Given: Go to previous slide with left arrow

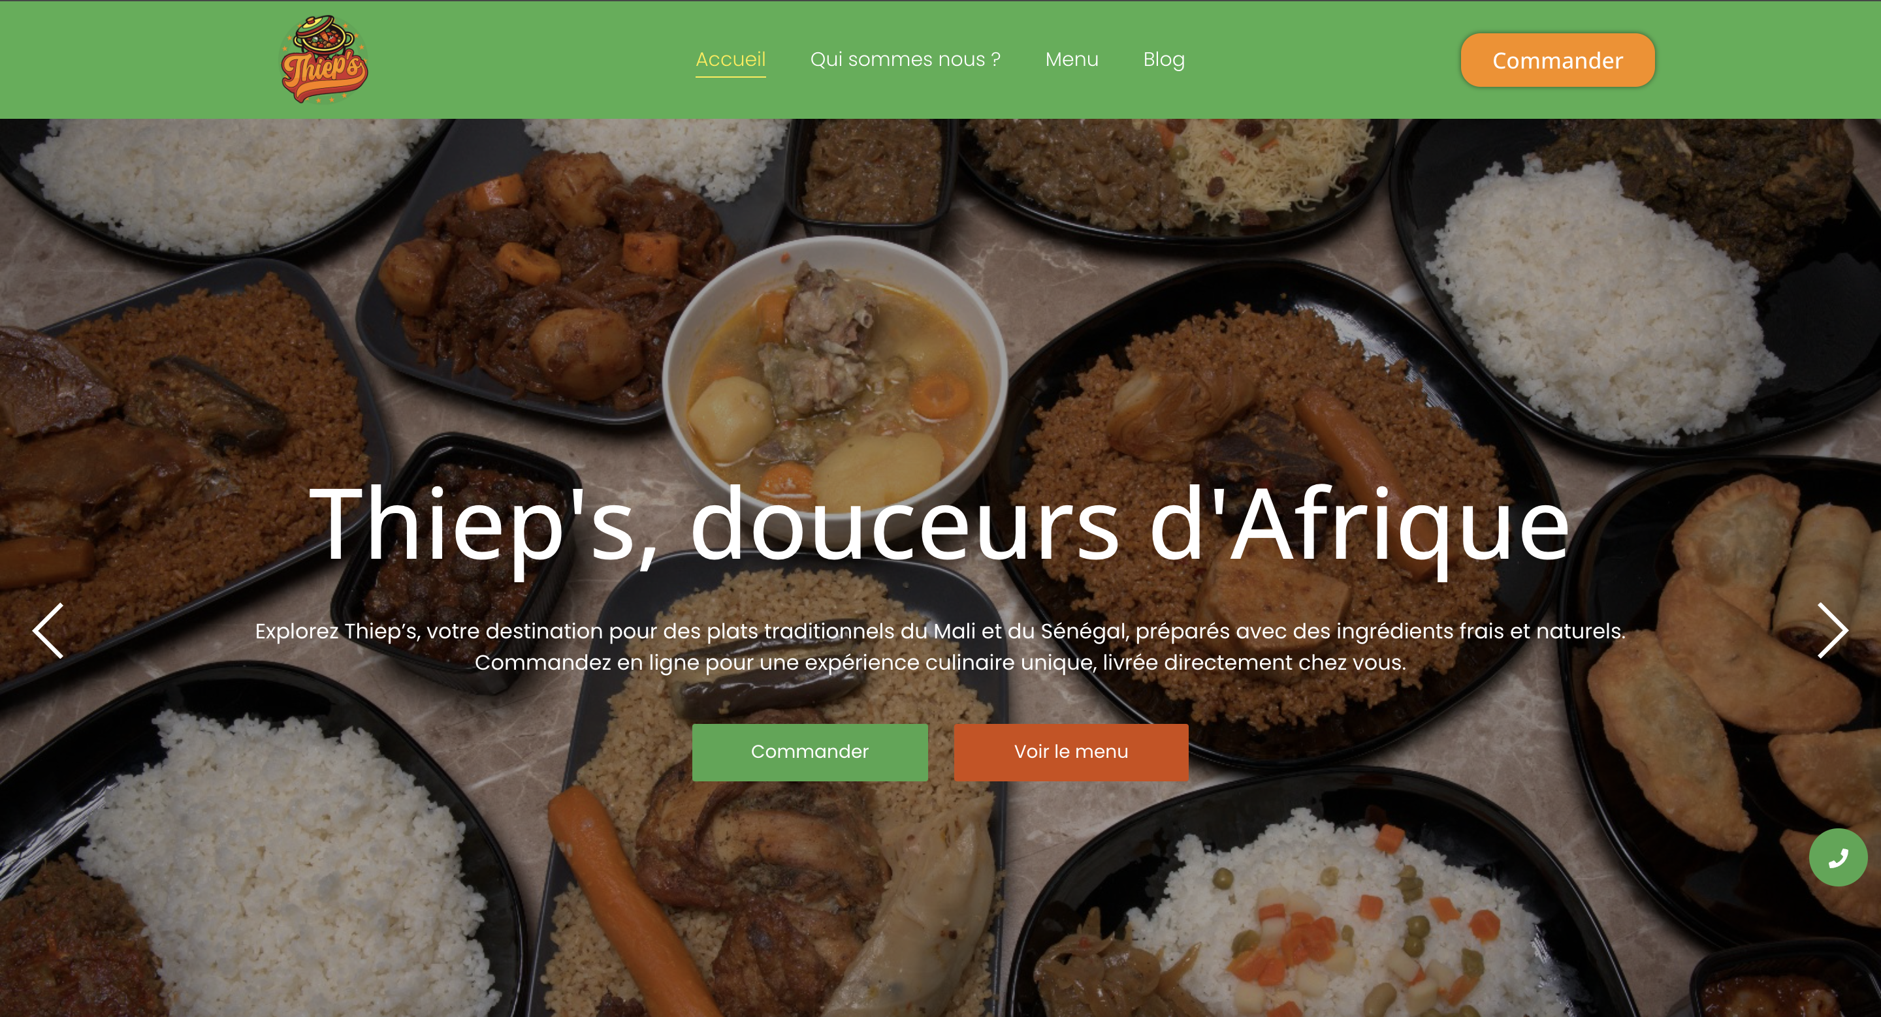Looking at the screenshot, I should tap(48, 631).
